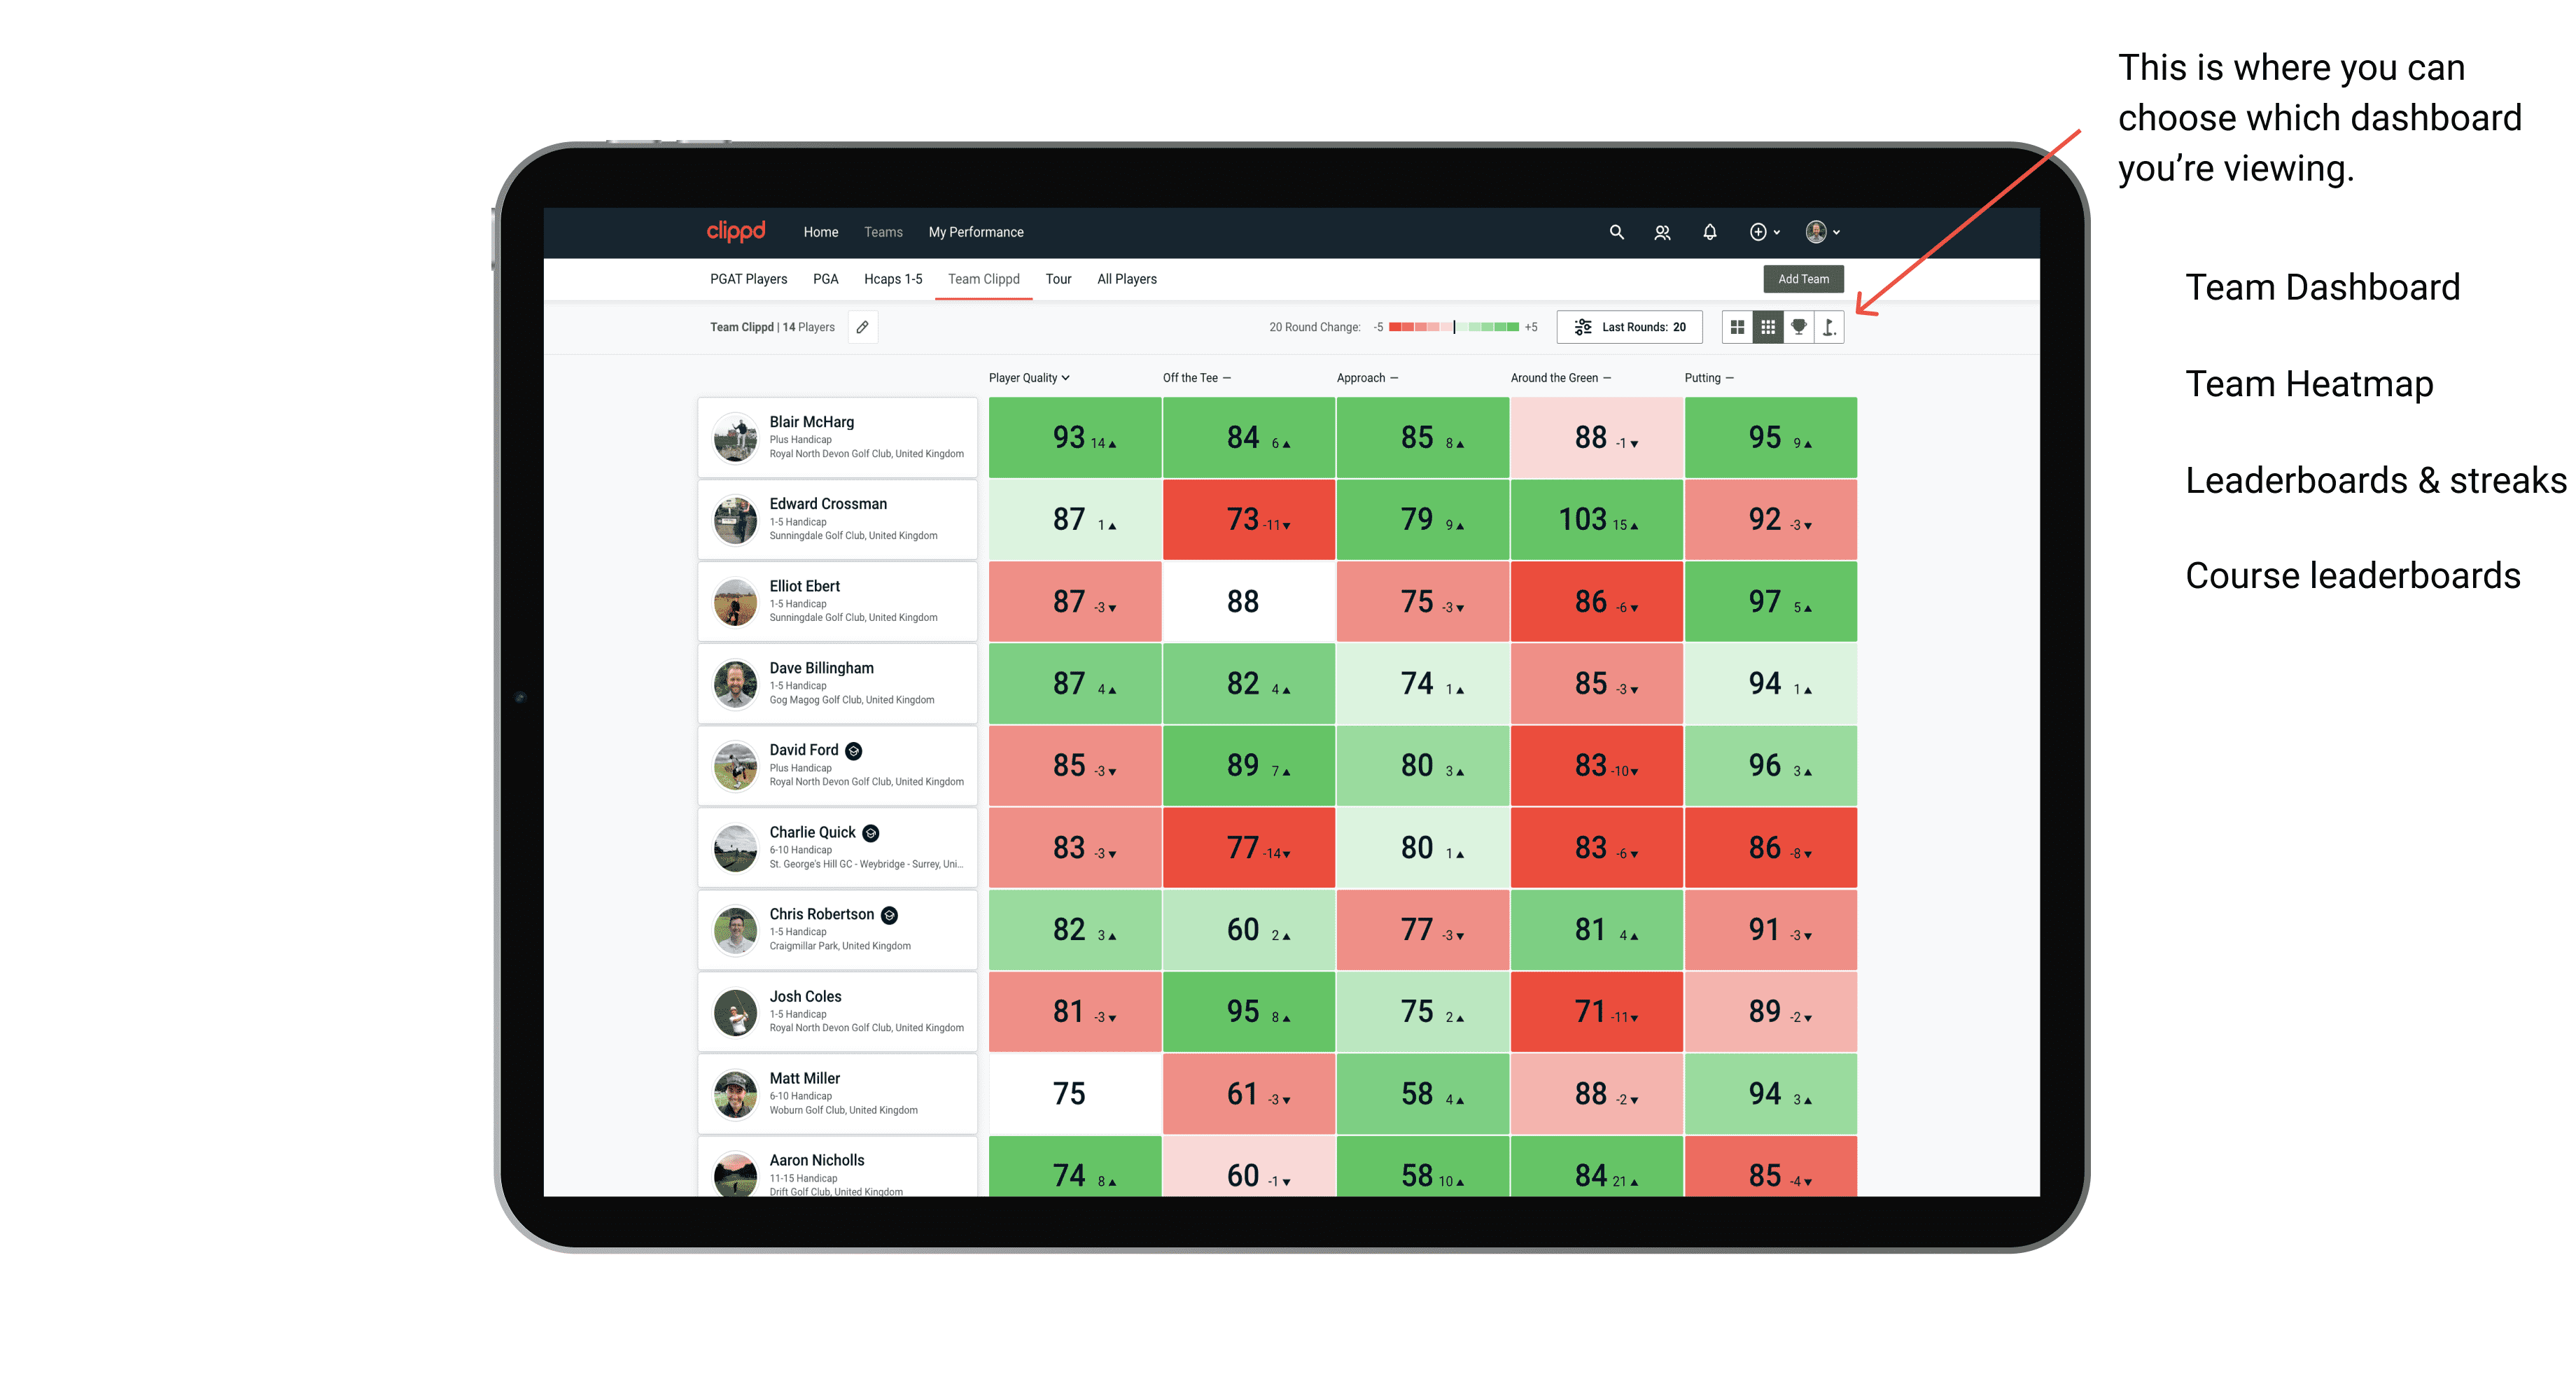The height and width of the screenshot is (1386, 2576).
Task: Click the search icon in the navbar
Action: (x=1612, y=232)
